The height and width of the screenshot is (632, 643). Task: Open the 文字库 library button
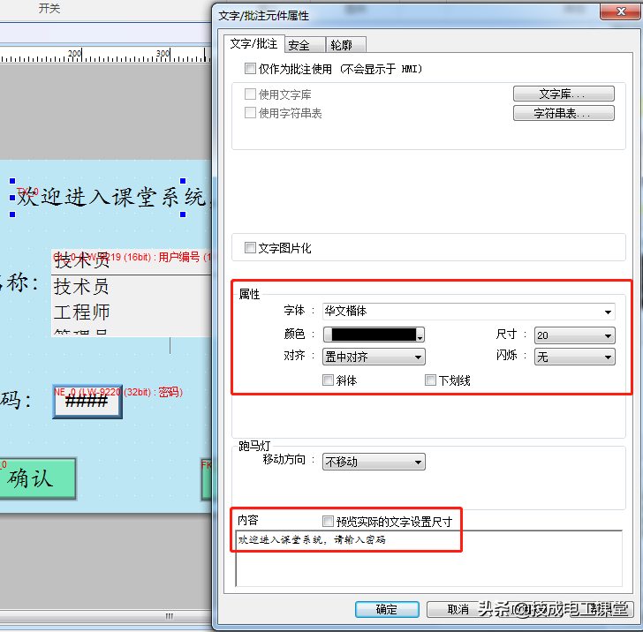click(563, 94)
